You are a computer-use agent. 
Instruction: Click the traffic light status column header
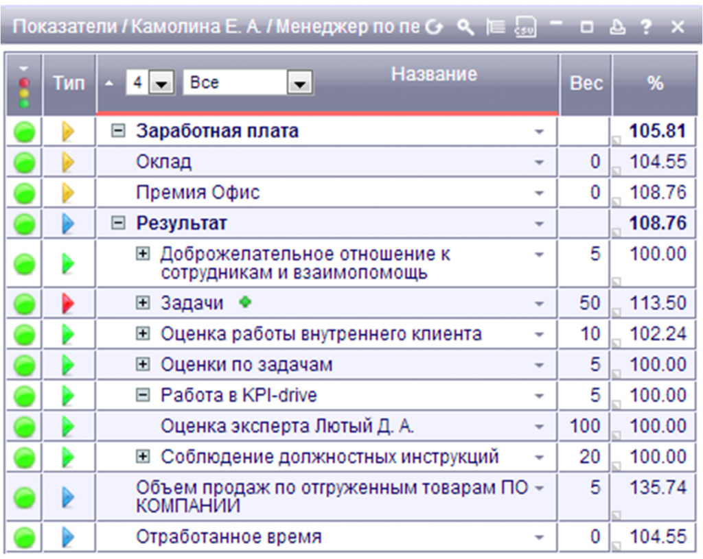(x=25, y=86)
